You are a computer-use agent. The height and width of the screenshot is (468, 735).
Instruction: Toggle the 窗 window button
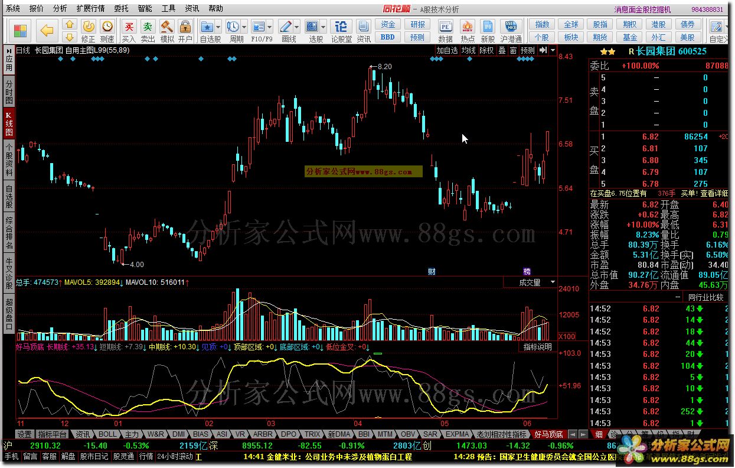click(513, 50)
